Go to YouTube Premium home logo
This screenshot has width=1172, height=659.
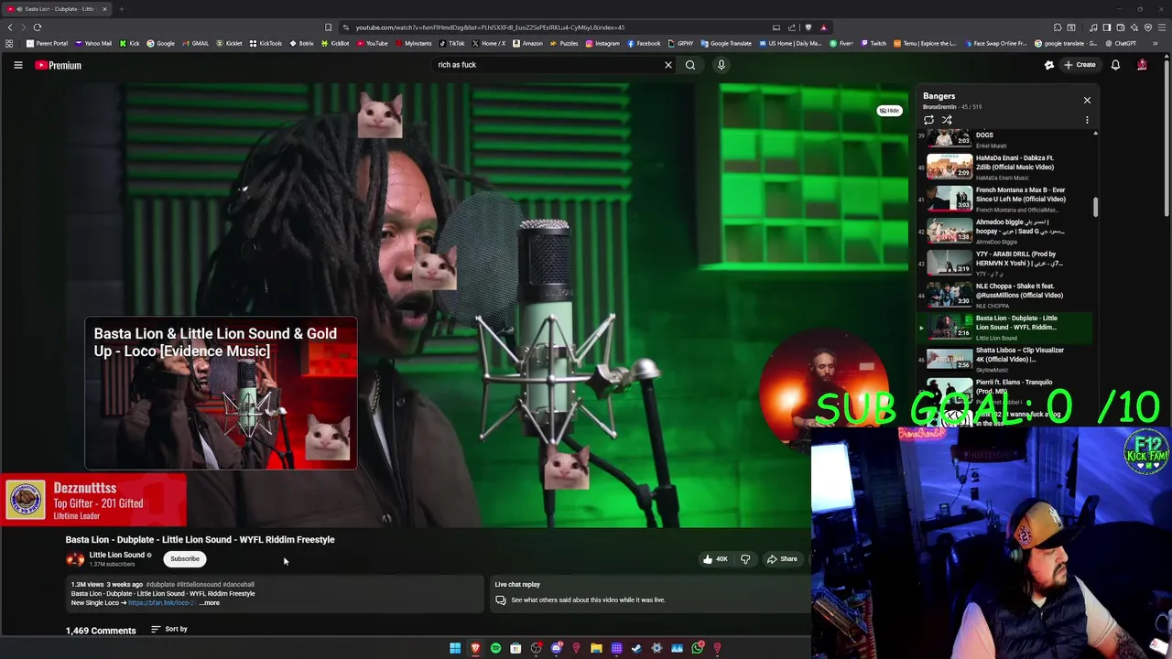click(59, 65)
